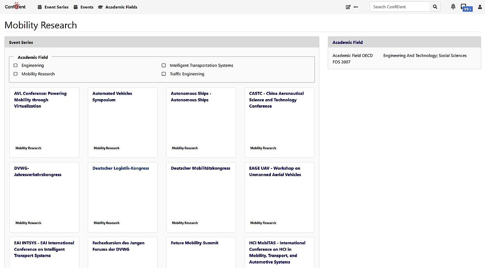
Task: Open the Events menu item
Action: (83, 7)
